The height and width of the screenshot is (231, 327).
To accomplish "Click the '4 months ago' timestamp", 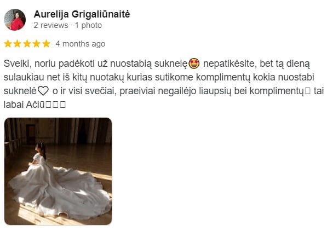I will tap(81, 44).
